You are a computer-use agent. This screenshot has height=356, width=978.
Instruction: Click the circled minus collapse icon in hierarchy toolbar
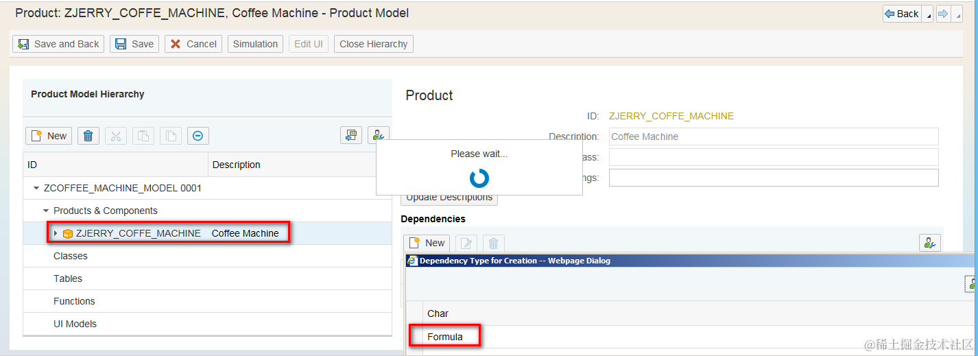(x=198, y=136)
